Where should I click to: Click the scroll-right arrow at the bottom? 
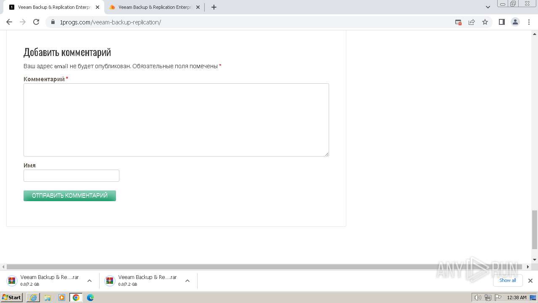click(x=528, y=267)
